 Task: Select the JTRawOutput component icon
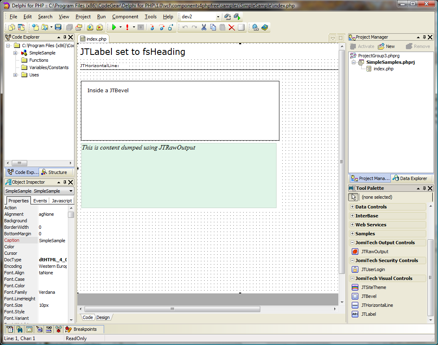[355, 252]
